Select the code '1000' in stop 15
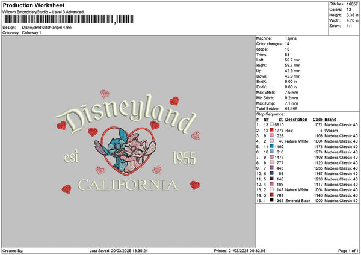 [318, 201]
